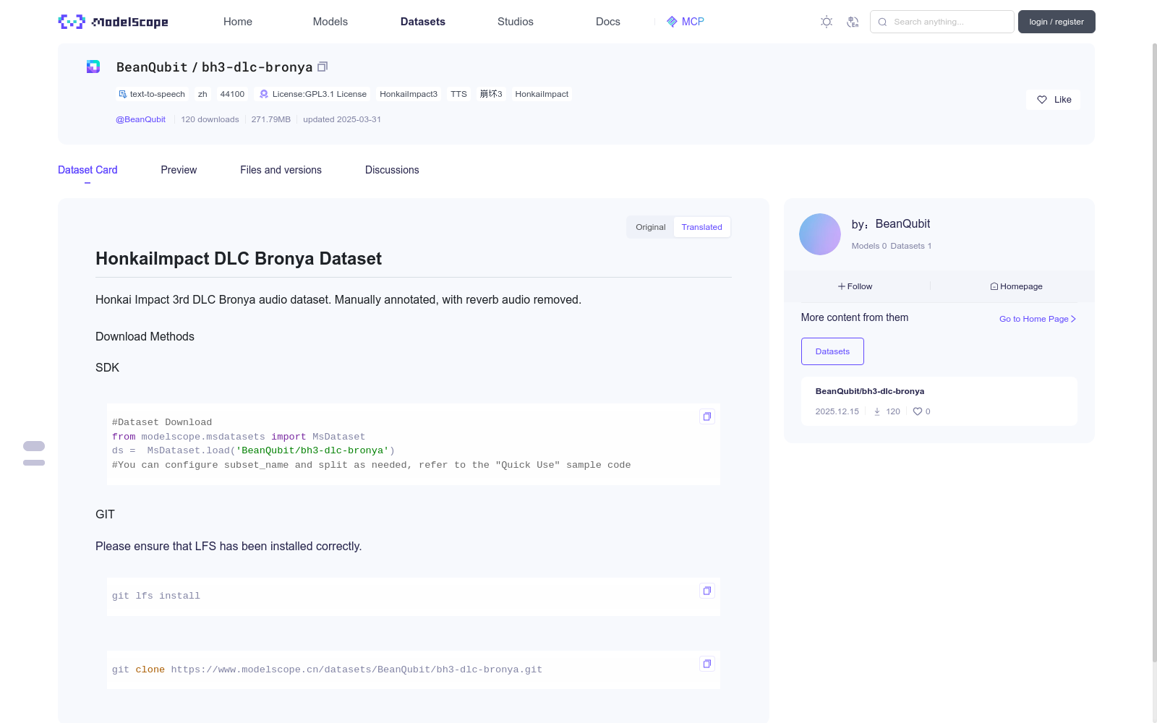Click the 44100 tag

click(x=232, y=94)
